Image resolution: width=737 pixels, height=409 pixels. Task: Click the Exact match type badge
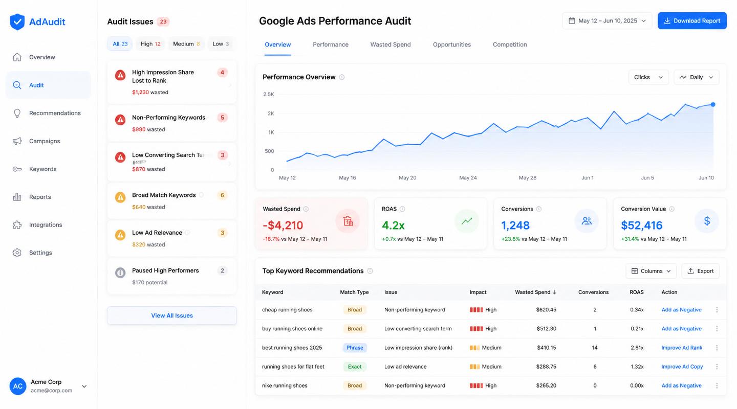pyautogui.click(x=355, y=367)
